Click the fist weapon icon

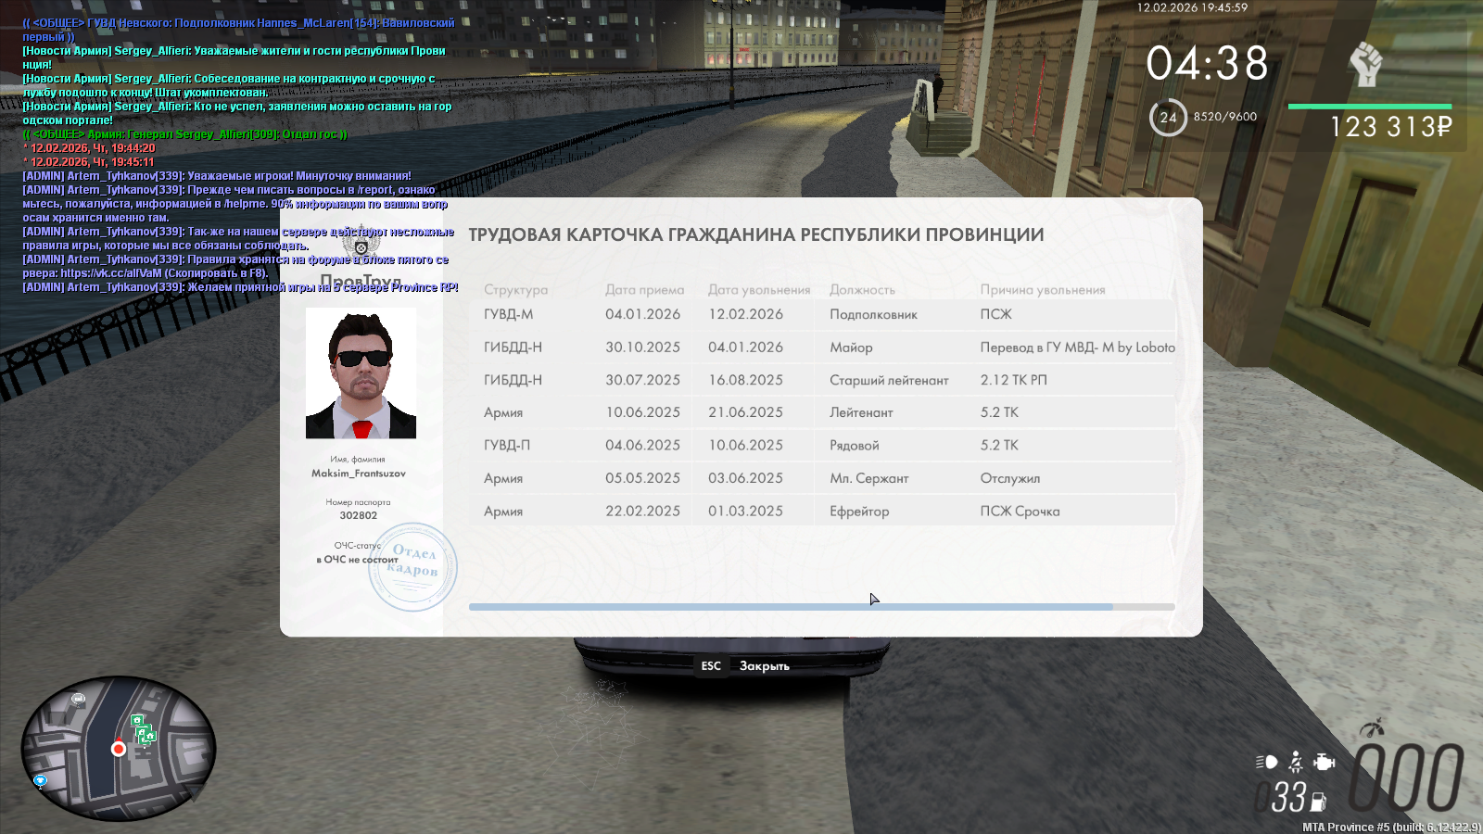coord(1365,65)
